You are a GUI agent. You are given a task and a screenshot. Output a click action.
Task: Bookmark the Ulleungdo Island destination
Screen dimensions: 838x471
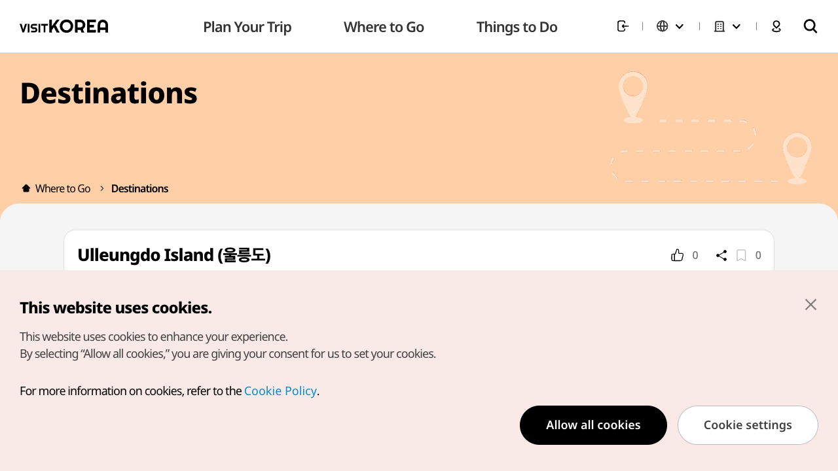pyautogui.click(x=741, y=255)
